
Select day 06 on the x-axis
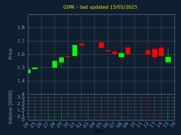point(106,125)
